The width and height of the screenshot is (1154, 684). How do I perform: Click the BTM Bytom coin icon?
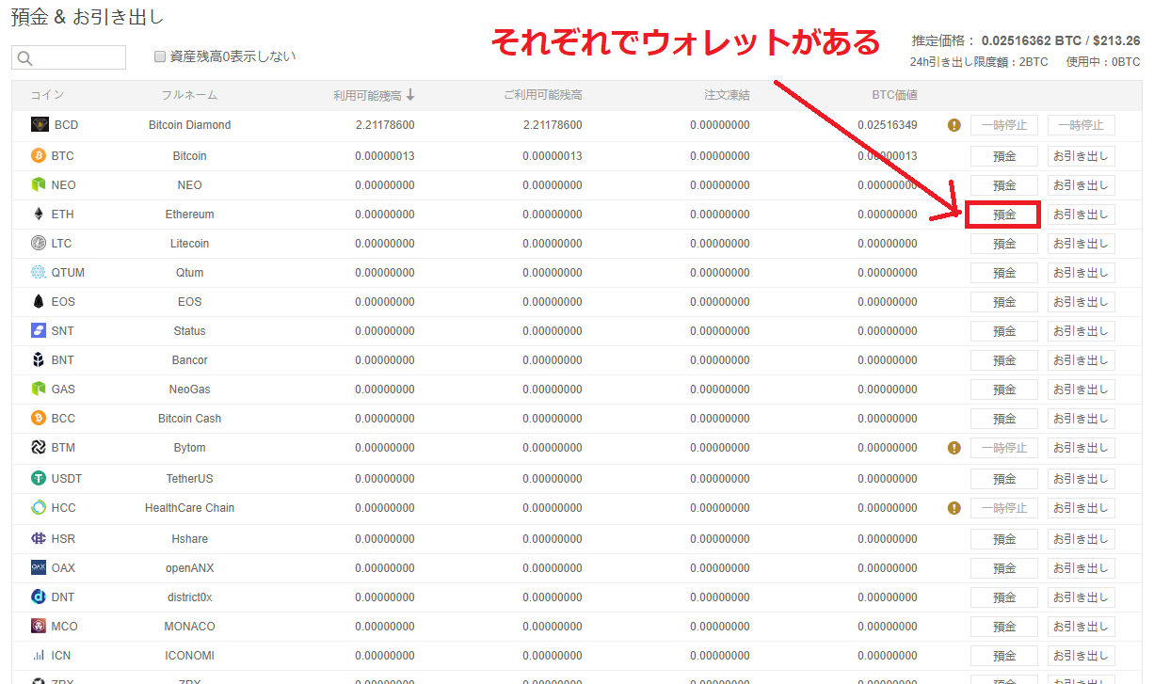point(39,448)
